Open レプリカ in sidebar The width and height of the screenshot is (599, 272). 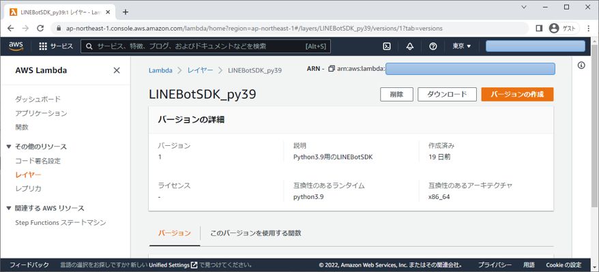(x=28, y=189)
